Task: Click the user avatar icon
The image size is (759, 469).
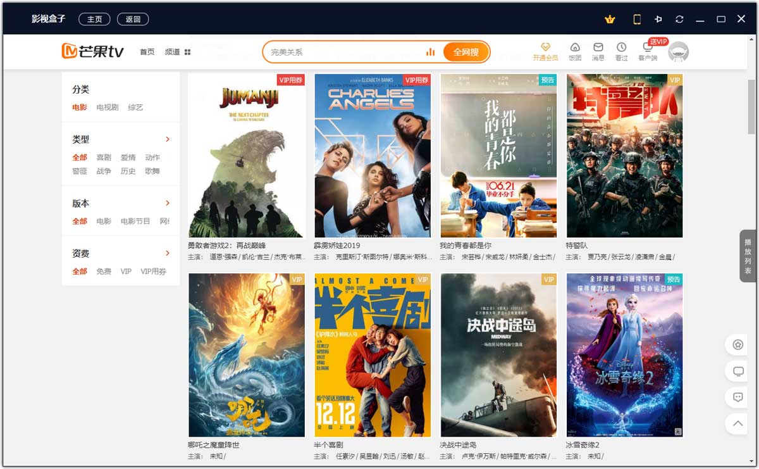Action: 679,52
